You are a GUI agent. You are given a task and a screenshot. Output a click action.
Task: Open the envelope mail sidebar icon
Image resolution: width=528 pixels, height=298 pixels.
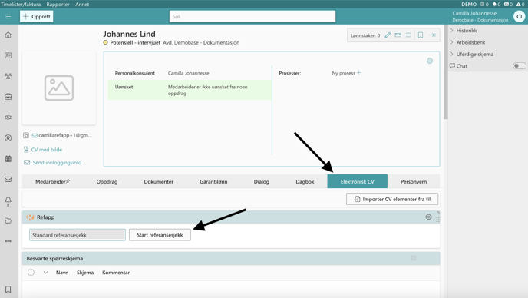click(8, 180)
